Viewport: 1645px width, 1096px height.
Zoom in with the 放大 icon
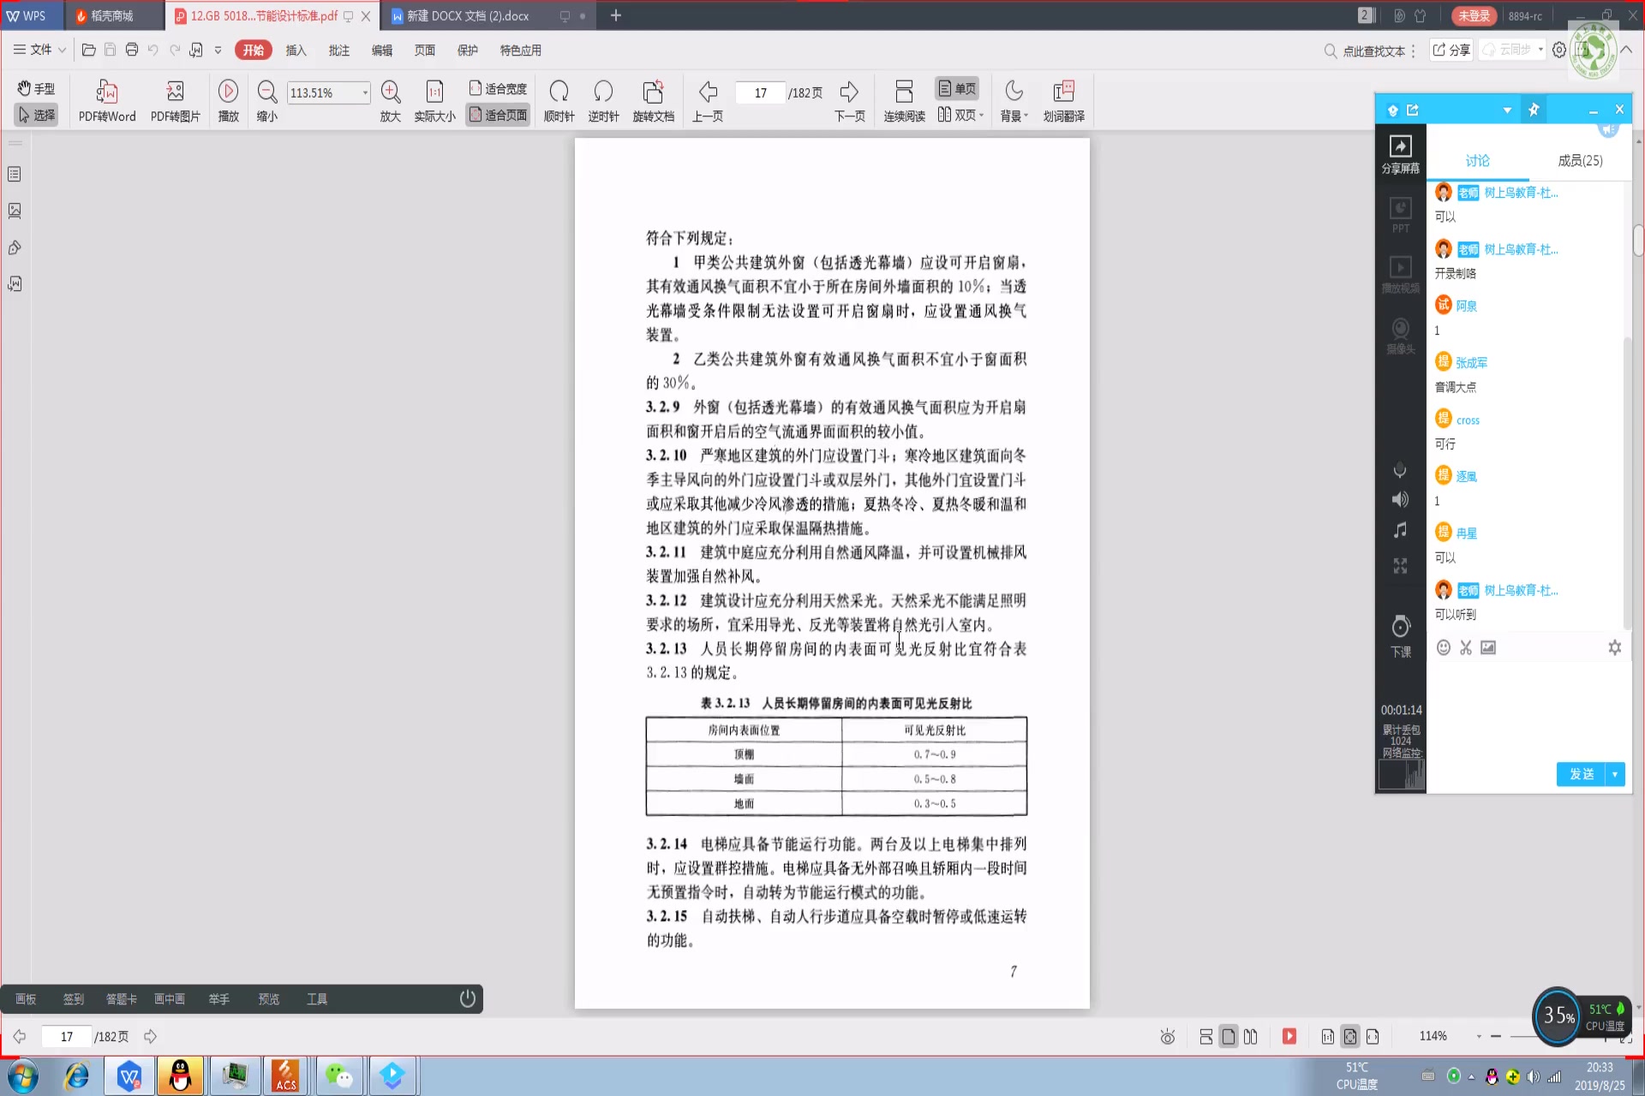[391, 101]
